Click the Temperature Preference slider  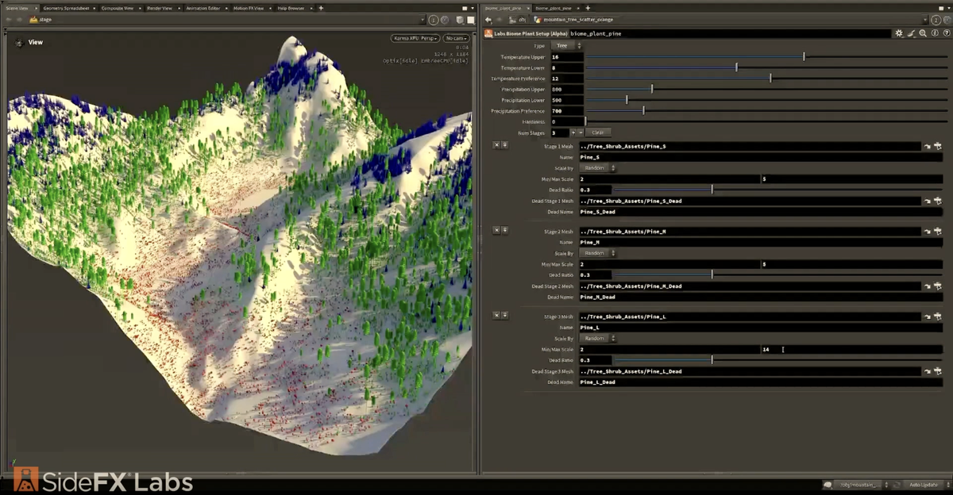coord(770,78)
